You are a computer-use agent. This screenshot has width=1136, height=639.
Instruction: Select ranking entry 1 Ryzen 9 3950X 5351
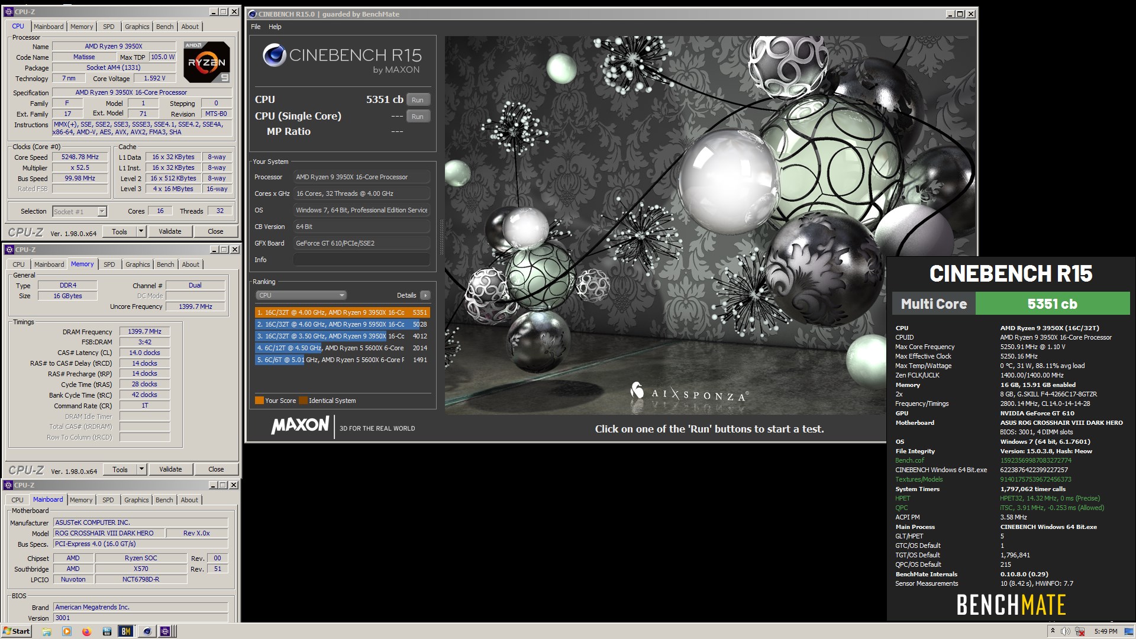click(x=342, y=312)
